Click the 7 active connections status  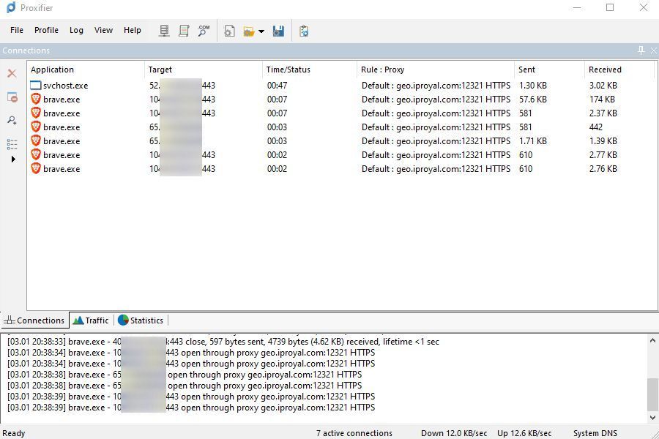(354, 433)
